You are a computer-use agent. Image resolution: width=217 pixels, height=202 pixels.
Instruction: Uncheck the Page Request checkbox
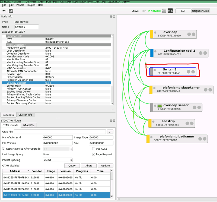[x=94, y=154]
